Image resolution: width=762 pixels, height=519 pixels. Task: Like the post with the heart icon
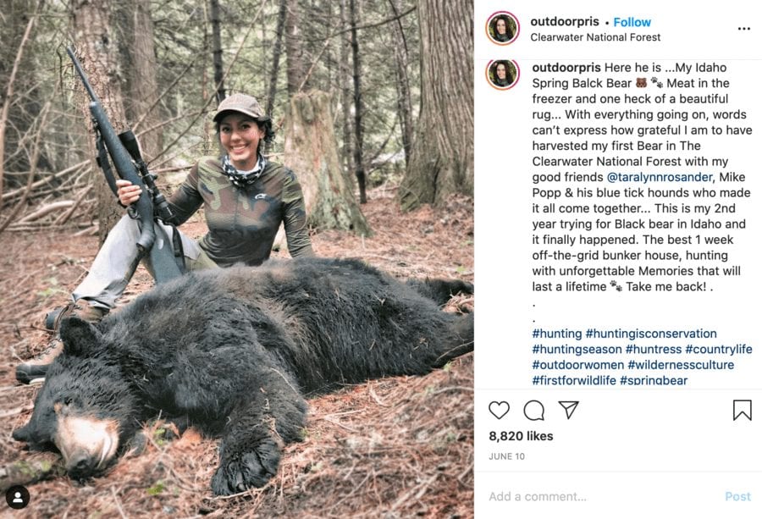tap(500, 411)
